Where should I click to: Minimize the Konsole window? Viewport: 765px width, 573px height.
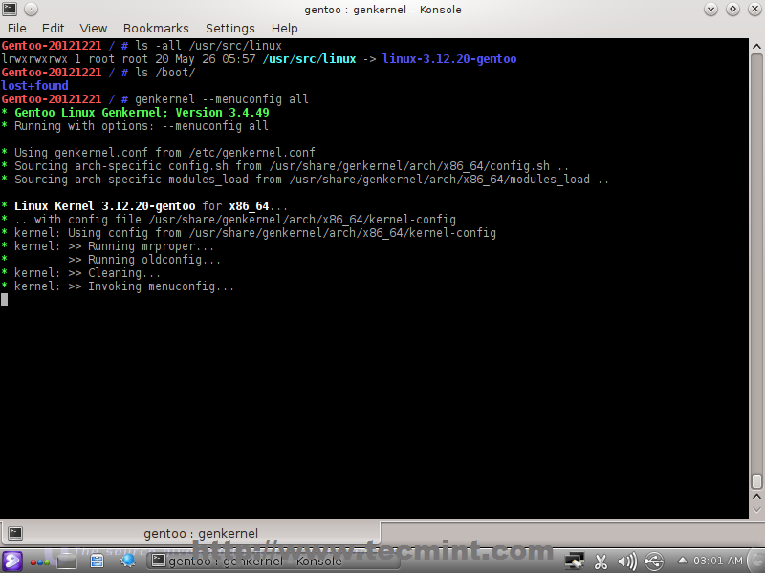(x=710, y=9)
